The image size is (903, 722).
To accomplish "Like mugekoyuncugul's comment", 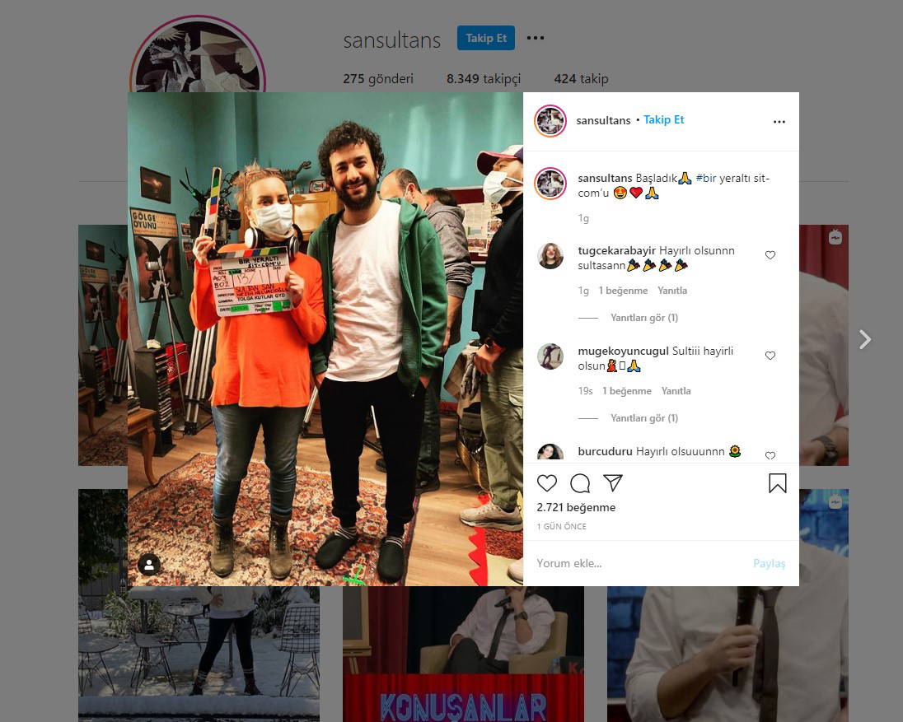I will coord(770,356).
